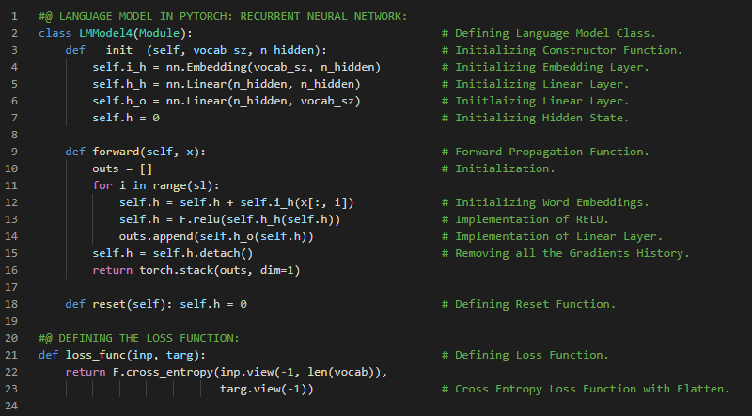Click line number 18 in the gutter

point(11,304)
